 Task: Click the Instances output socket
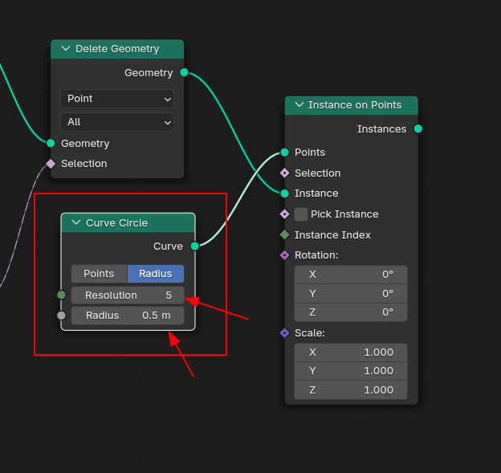(418, 128)
